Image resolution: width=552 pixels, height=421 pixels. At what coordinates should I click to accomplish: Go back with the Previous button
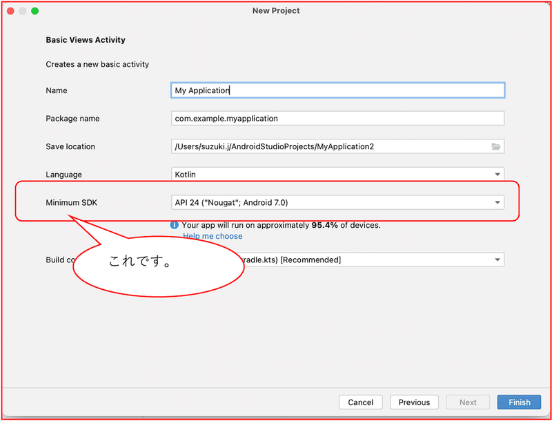(x=415, y=402)
